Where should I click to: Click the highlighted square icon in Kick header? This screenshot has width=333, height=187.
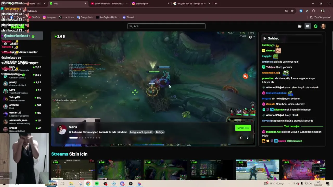point(308,26)
